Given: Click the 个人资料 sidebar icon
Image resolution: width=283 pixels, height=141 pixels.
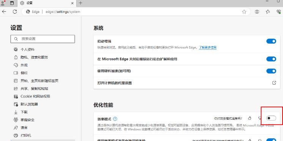Looking at the screenshot, I should pos(16,49).
